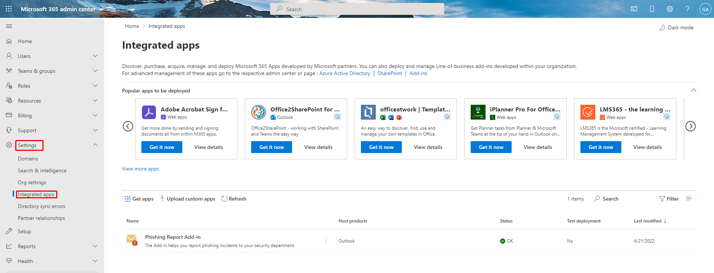Open the Cloud Shell icon in header
The image size is (714, 273).
[634, 9]
